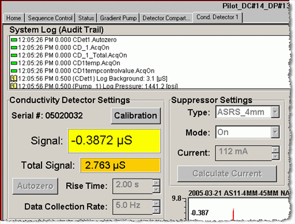Image resolution: width=295 pixels, height=224 pixels.
Task: Click the log book icon beside Log Background
Action: pyautogui.click(x=14, y=78)
